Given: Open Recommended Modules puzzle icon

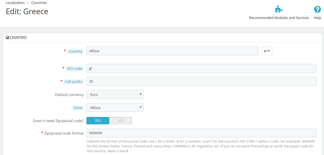Looking at the screenshot, I should pyautogui.click(x=279, y=9).
